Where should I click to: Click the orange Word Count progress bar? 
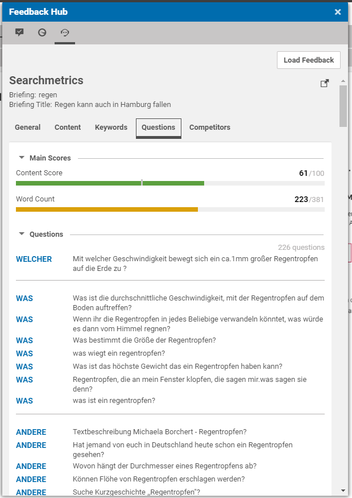tap(107, 209)
